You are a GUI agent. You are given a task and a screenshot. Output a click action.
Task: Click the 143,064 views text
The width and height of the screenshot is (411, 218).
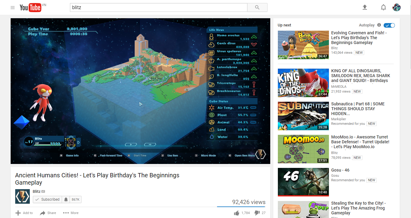(342, 53)
